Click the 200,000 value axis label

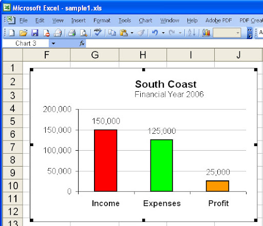pos(57,109)
